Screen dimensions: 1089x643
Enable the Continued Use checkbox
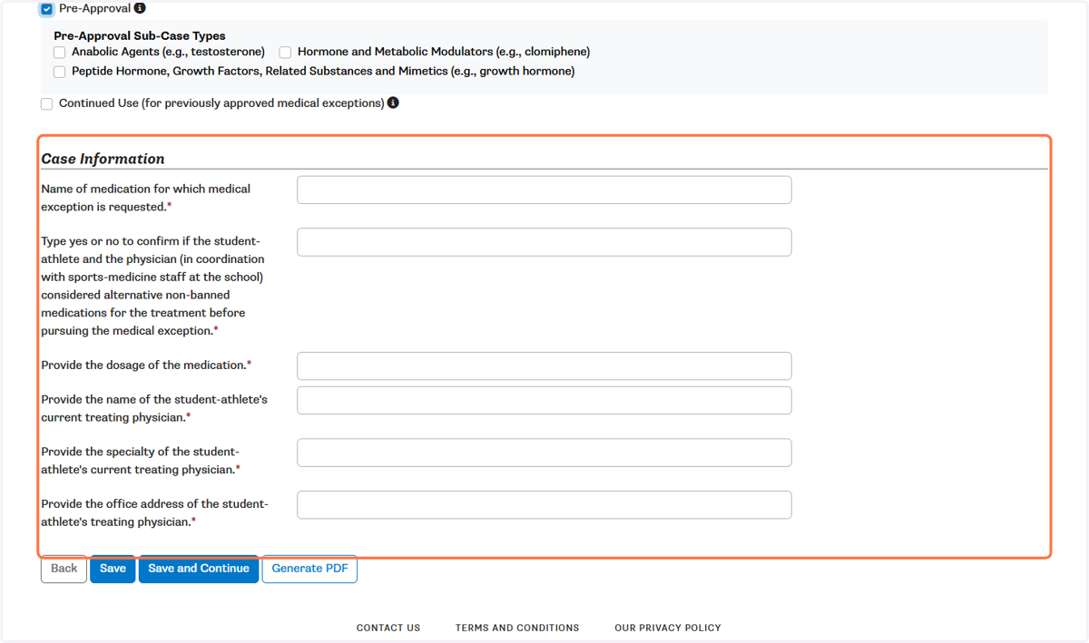46,104
